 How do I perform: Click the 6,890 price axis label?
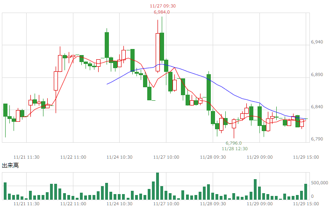pyautogui.click(x=317, y=75)
